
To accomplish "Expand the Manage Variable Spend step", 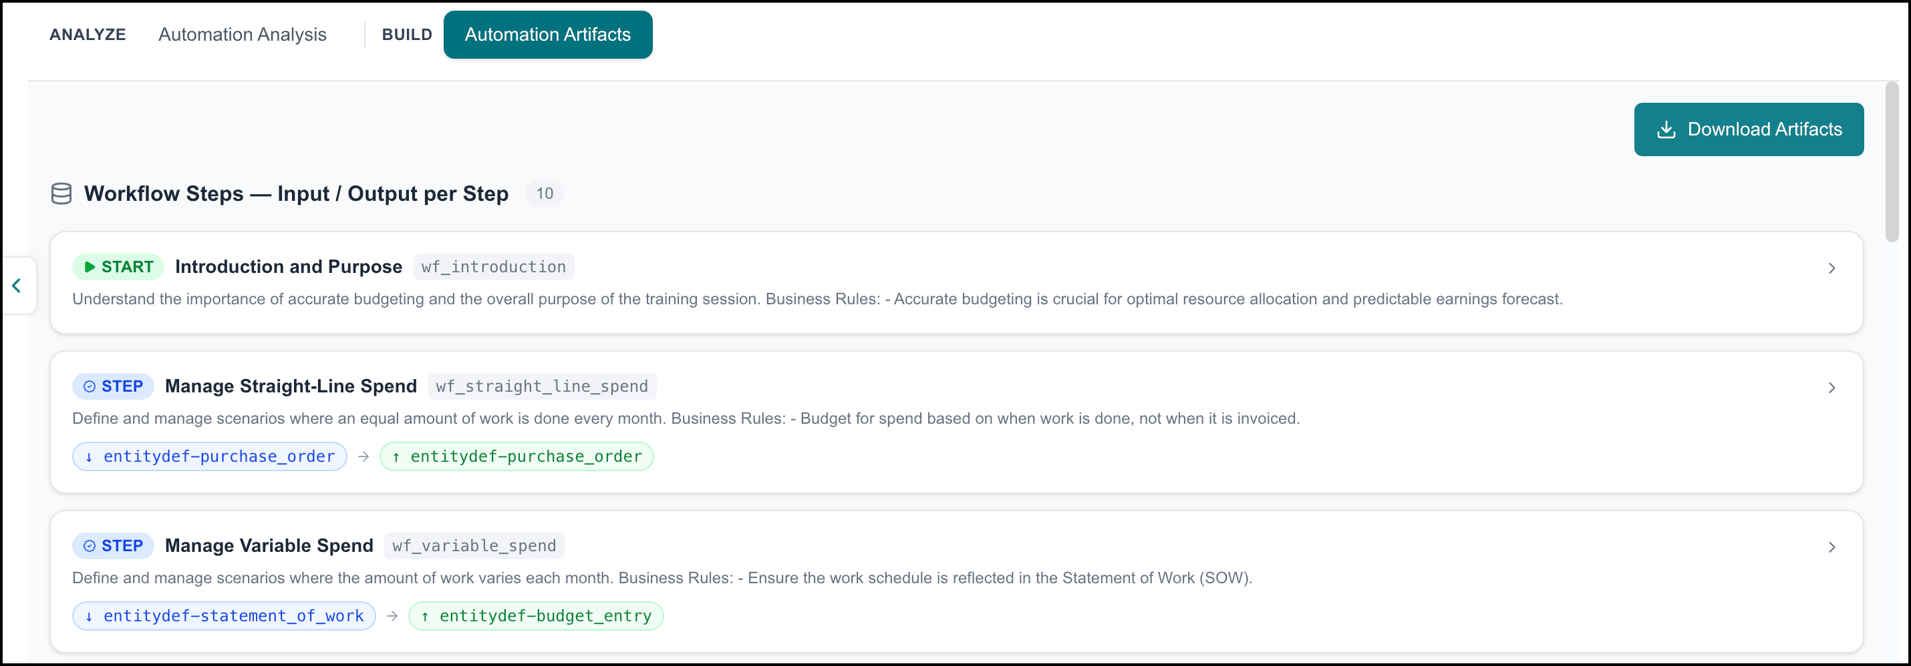I will point(1831,547).
